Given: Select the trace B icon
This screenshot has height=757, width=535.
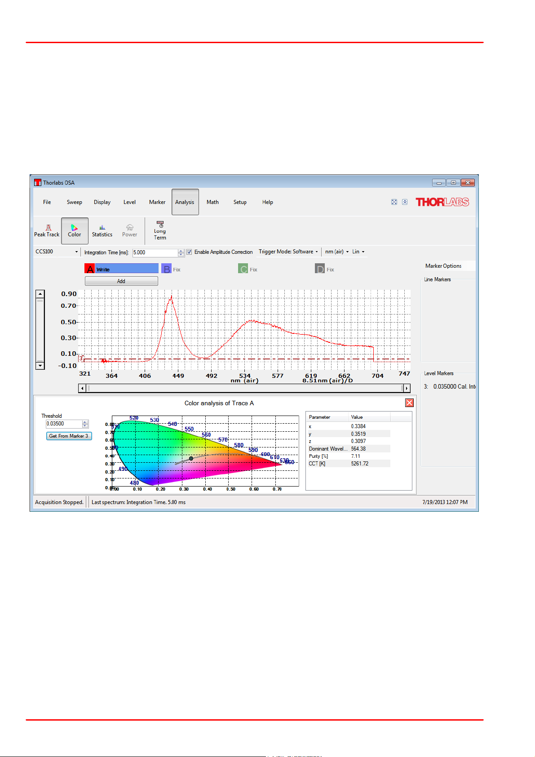Looking at the screenshot, I should (167, 269).
